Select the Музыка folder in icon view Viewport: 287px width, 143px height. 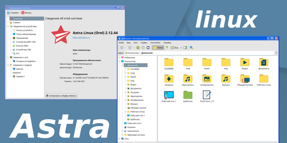pos(226,80)
